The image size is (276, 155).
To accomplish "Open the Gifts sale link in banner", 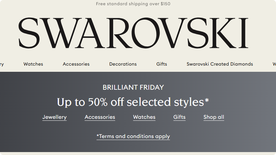I will tap(179, 117).
